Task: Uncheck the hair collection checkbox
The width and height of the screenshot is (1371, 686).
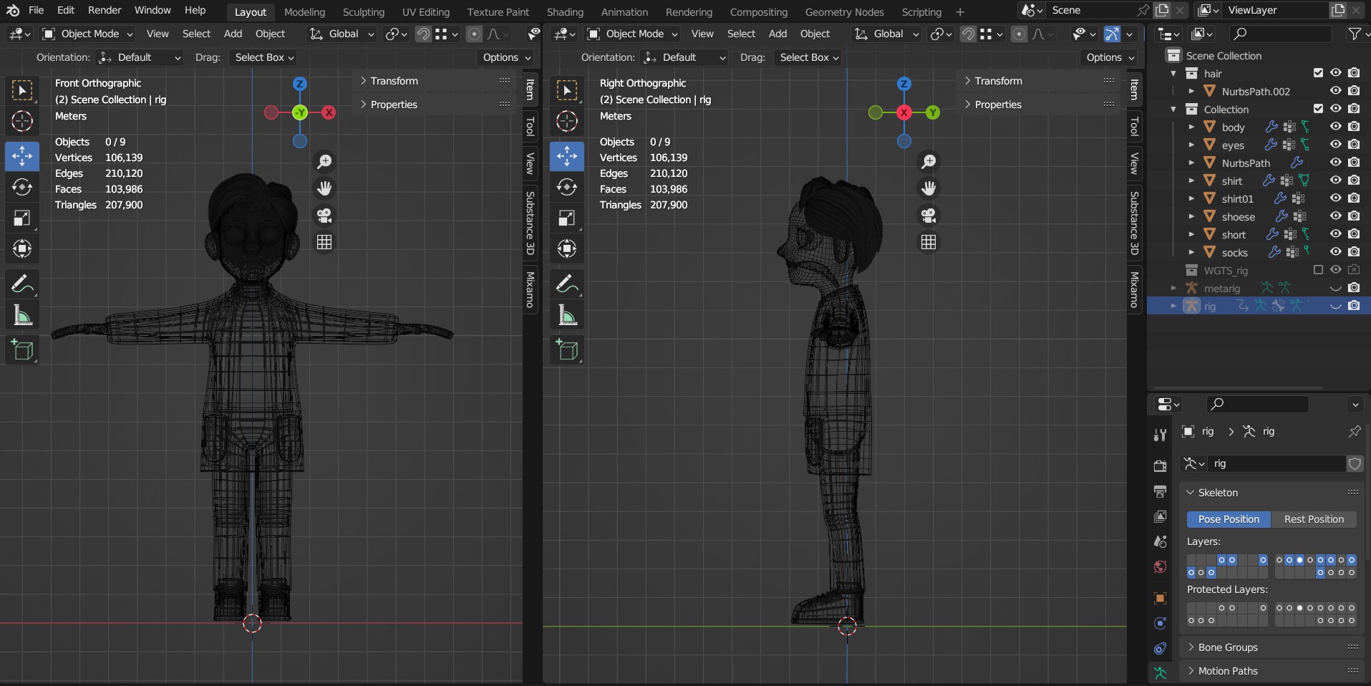Action: pyautogui.click(x=1318, y=73)
